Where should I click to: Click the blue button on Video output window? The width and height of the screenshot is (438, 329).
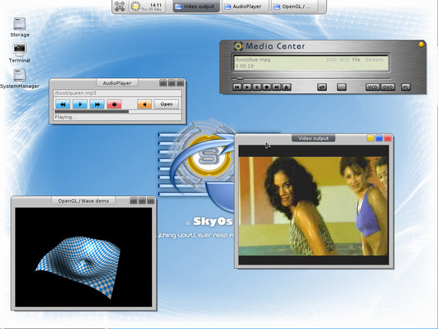[379, 138]
